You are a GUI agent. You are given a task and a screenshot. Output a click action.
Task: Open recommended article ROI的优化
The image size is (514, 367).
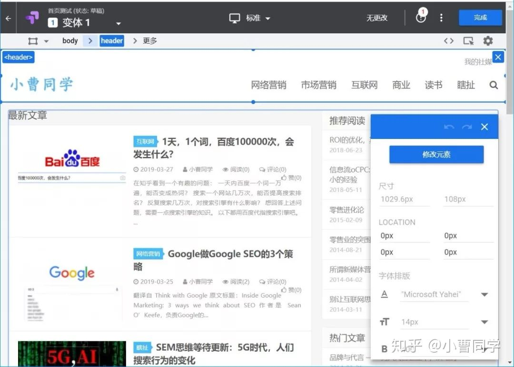coord(349,140)
